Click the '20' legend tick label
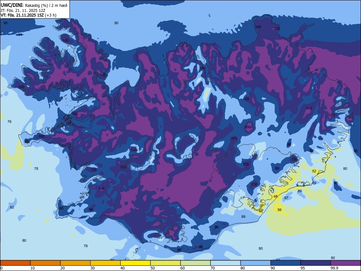The image size is (361, 271). [62, 268]
